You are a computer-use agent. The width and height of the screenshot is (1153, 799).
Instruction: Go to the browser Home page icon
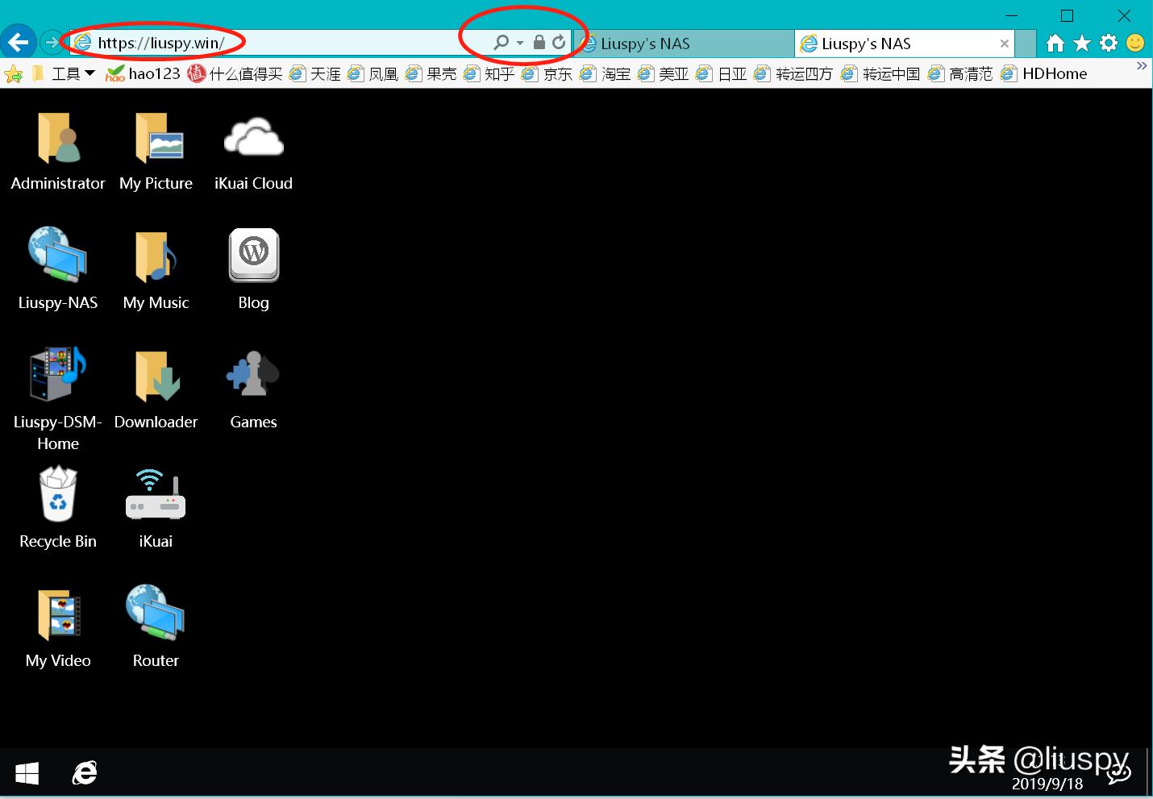1055,43
